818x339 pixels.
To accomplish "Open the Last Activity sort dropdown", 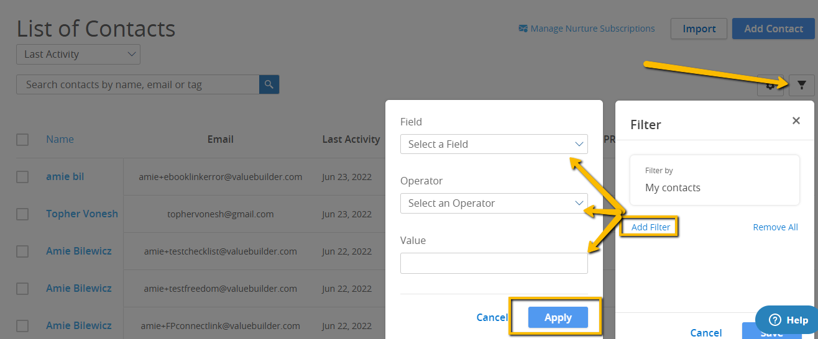I will [78, 54].
